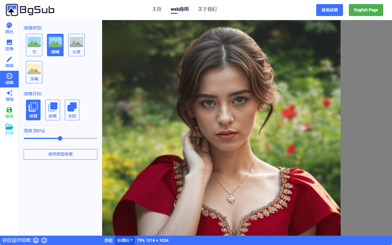The image size is (392, 245).
Task: Set filter target to 前景 foreground
Action: 52,110
